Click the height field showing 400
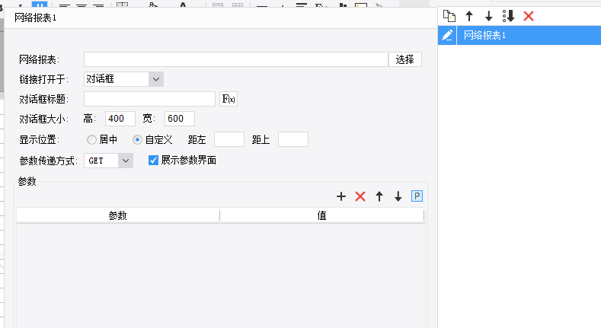The height and width of the screenshot is (328, 601). [120, 119]
